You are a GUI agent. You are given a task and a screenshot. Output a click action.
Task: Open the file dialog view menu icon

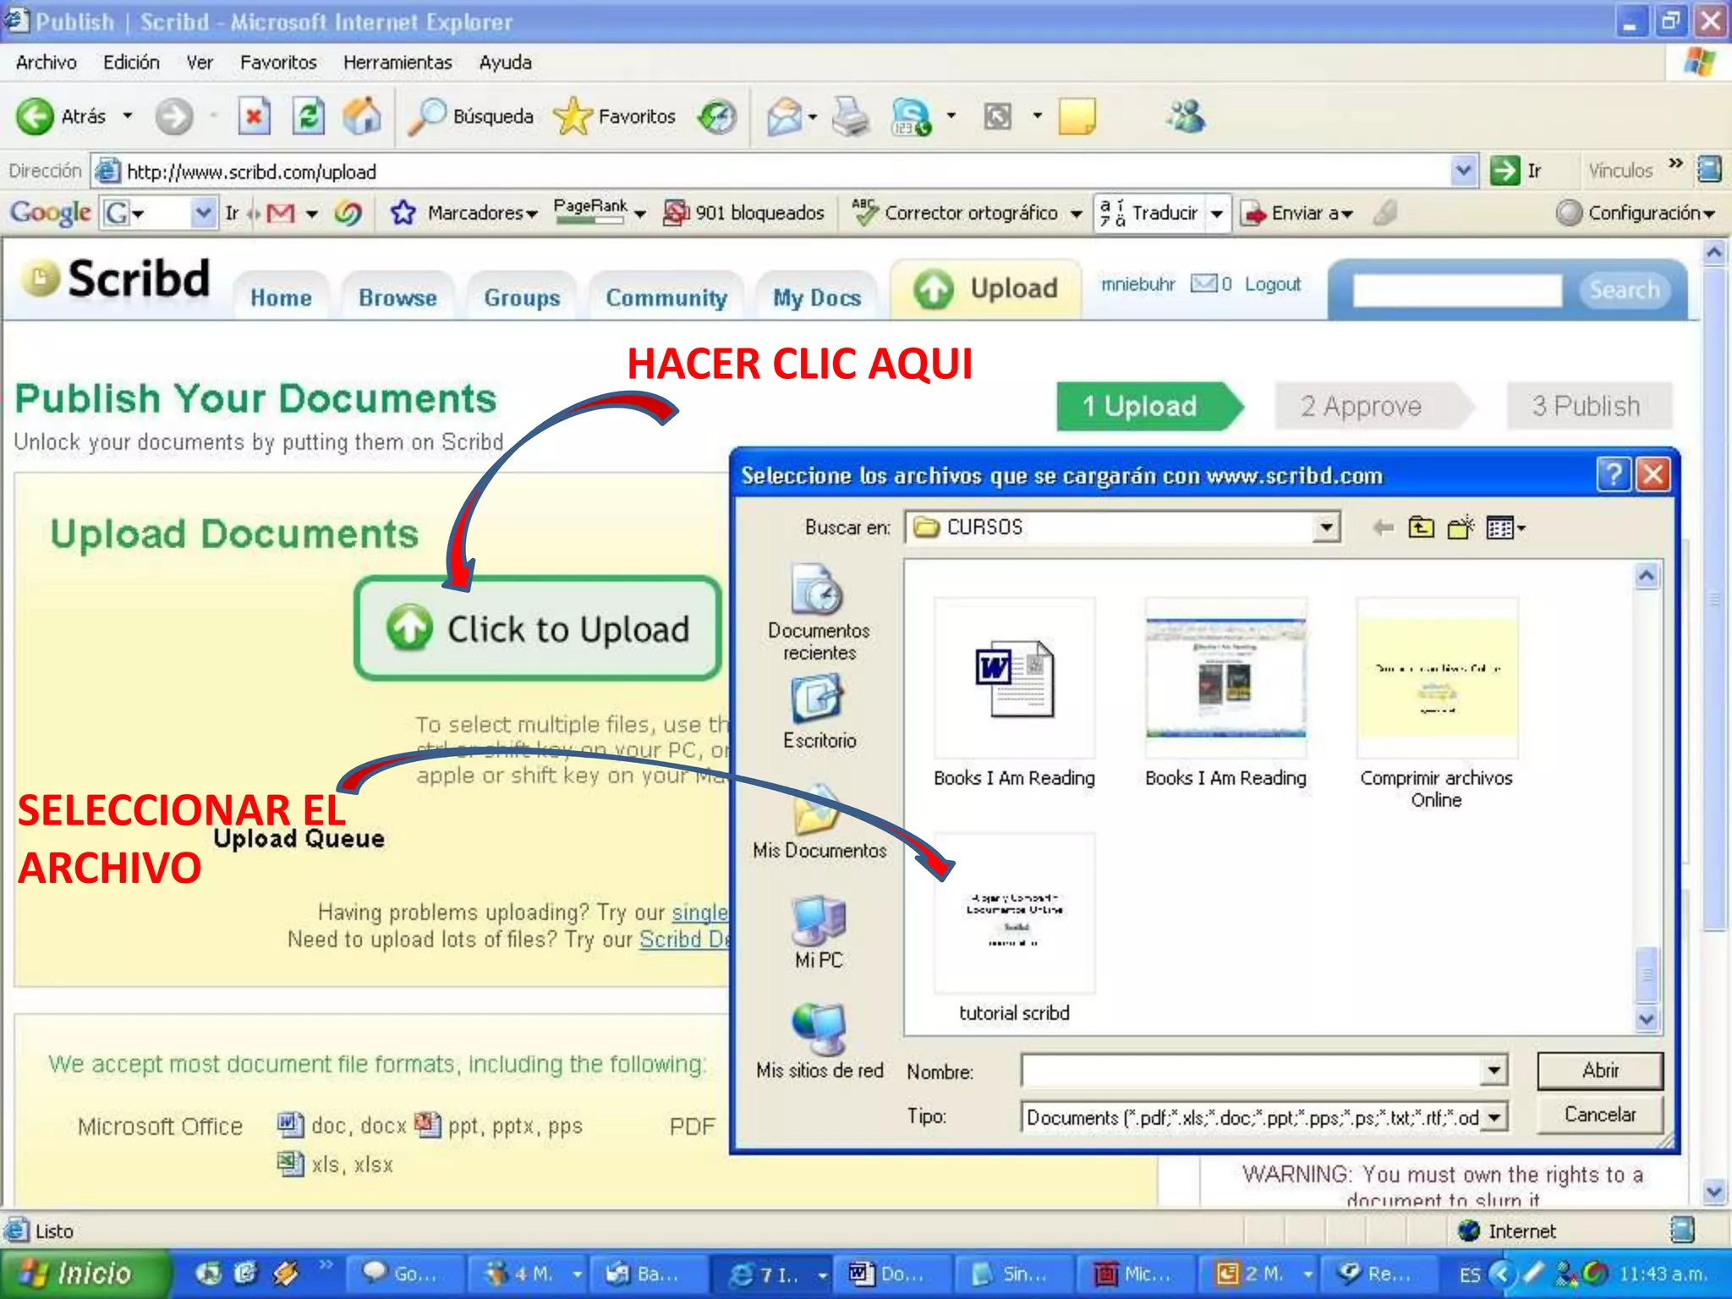pos(1505,528)
